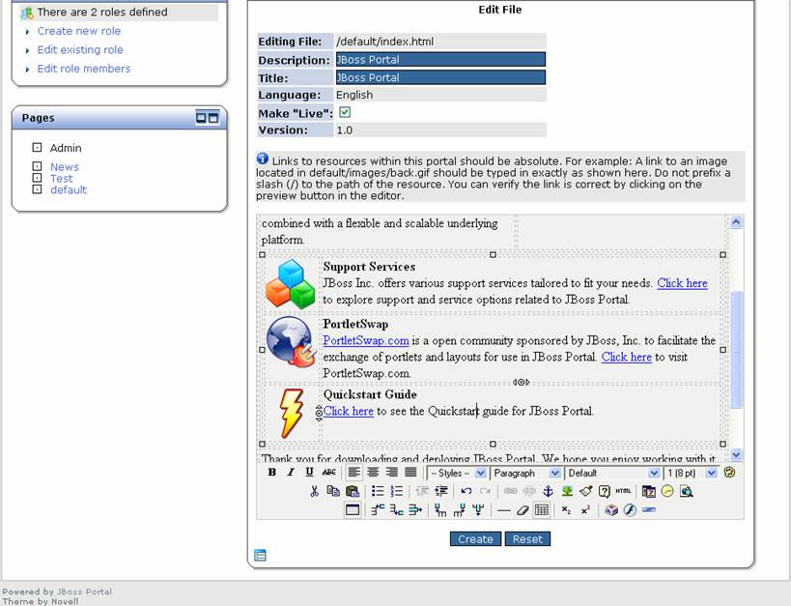Undo the last edit
This screenshot has width=791, height=606.
click(x=466, y=491)
